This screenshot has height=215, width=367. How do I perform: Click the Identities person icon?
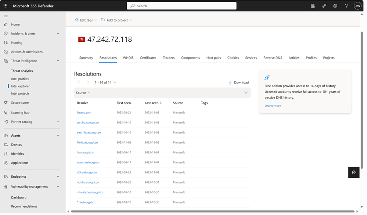(6, 154)
